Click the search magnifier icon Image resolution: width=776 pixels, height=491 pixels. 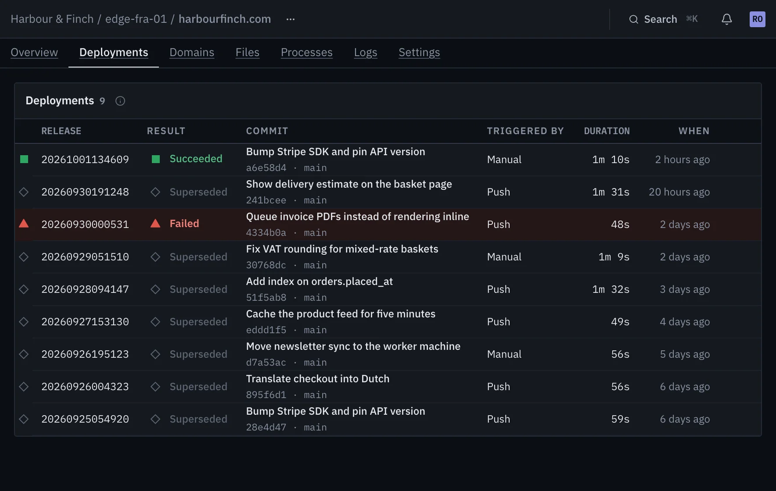coord(633,19)
